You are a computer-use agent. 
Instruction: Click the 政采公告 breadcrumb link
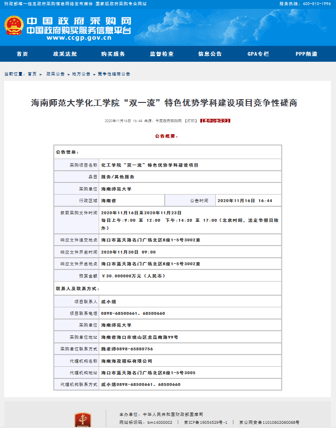pos(55,74)
